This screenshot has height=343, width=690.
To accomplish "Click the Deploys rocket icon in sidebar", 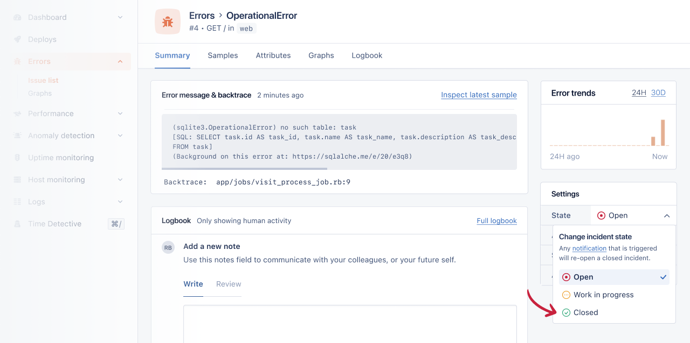I will click(16, 39).
